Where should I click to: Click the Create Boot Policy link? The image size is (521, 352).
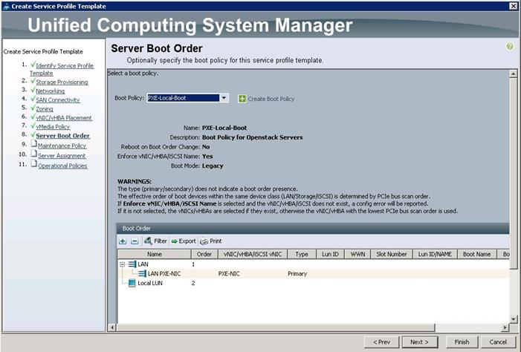coord(271,99)
